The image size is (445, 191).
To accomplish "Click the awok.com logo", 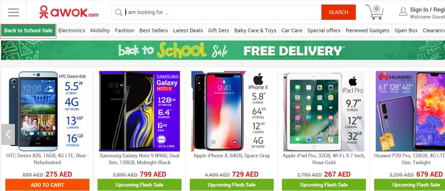I will [x=69, y=12].
